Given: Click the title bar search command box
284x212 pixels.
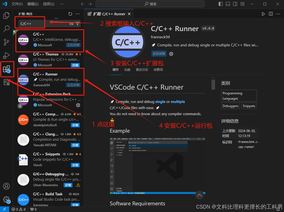Looking at the screenshot, I should (150, 4).
